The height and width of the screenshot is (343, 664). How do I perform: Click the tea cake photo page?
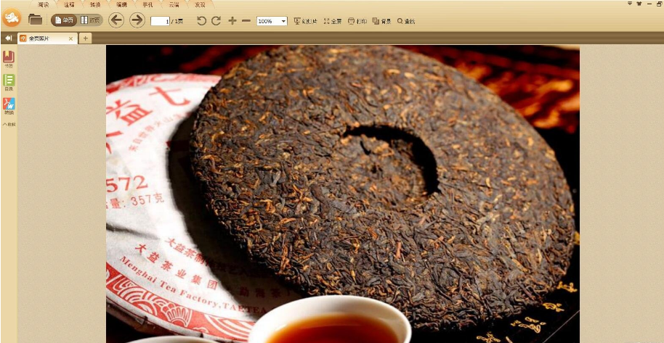pyautogui.click(x=343, y=194)
